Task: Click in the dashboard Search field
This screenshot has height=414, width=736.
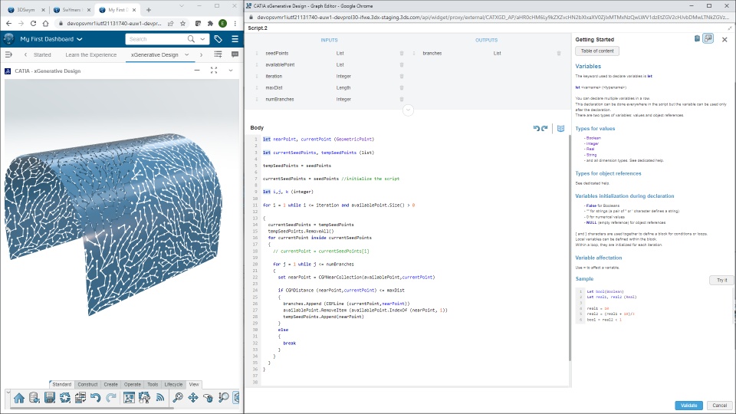Action: tap(156, 39)
